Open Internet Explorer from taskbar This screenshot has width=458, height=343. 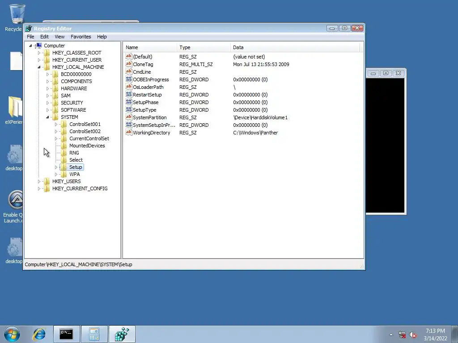click(39, 334)
